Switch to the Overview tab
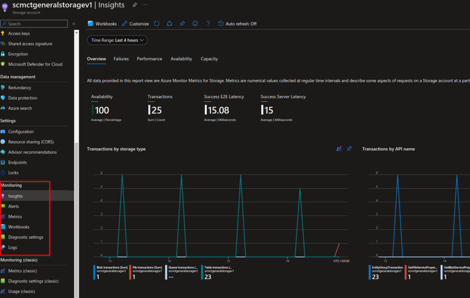470x298 pixels. point(96,59)
